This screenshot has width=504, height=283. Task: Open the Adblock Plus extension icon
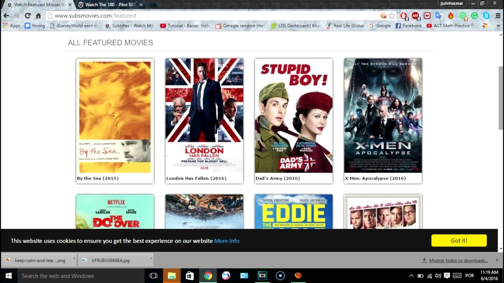[x=415, y=16]
